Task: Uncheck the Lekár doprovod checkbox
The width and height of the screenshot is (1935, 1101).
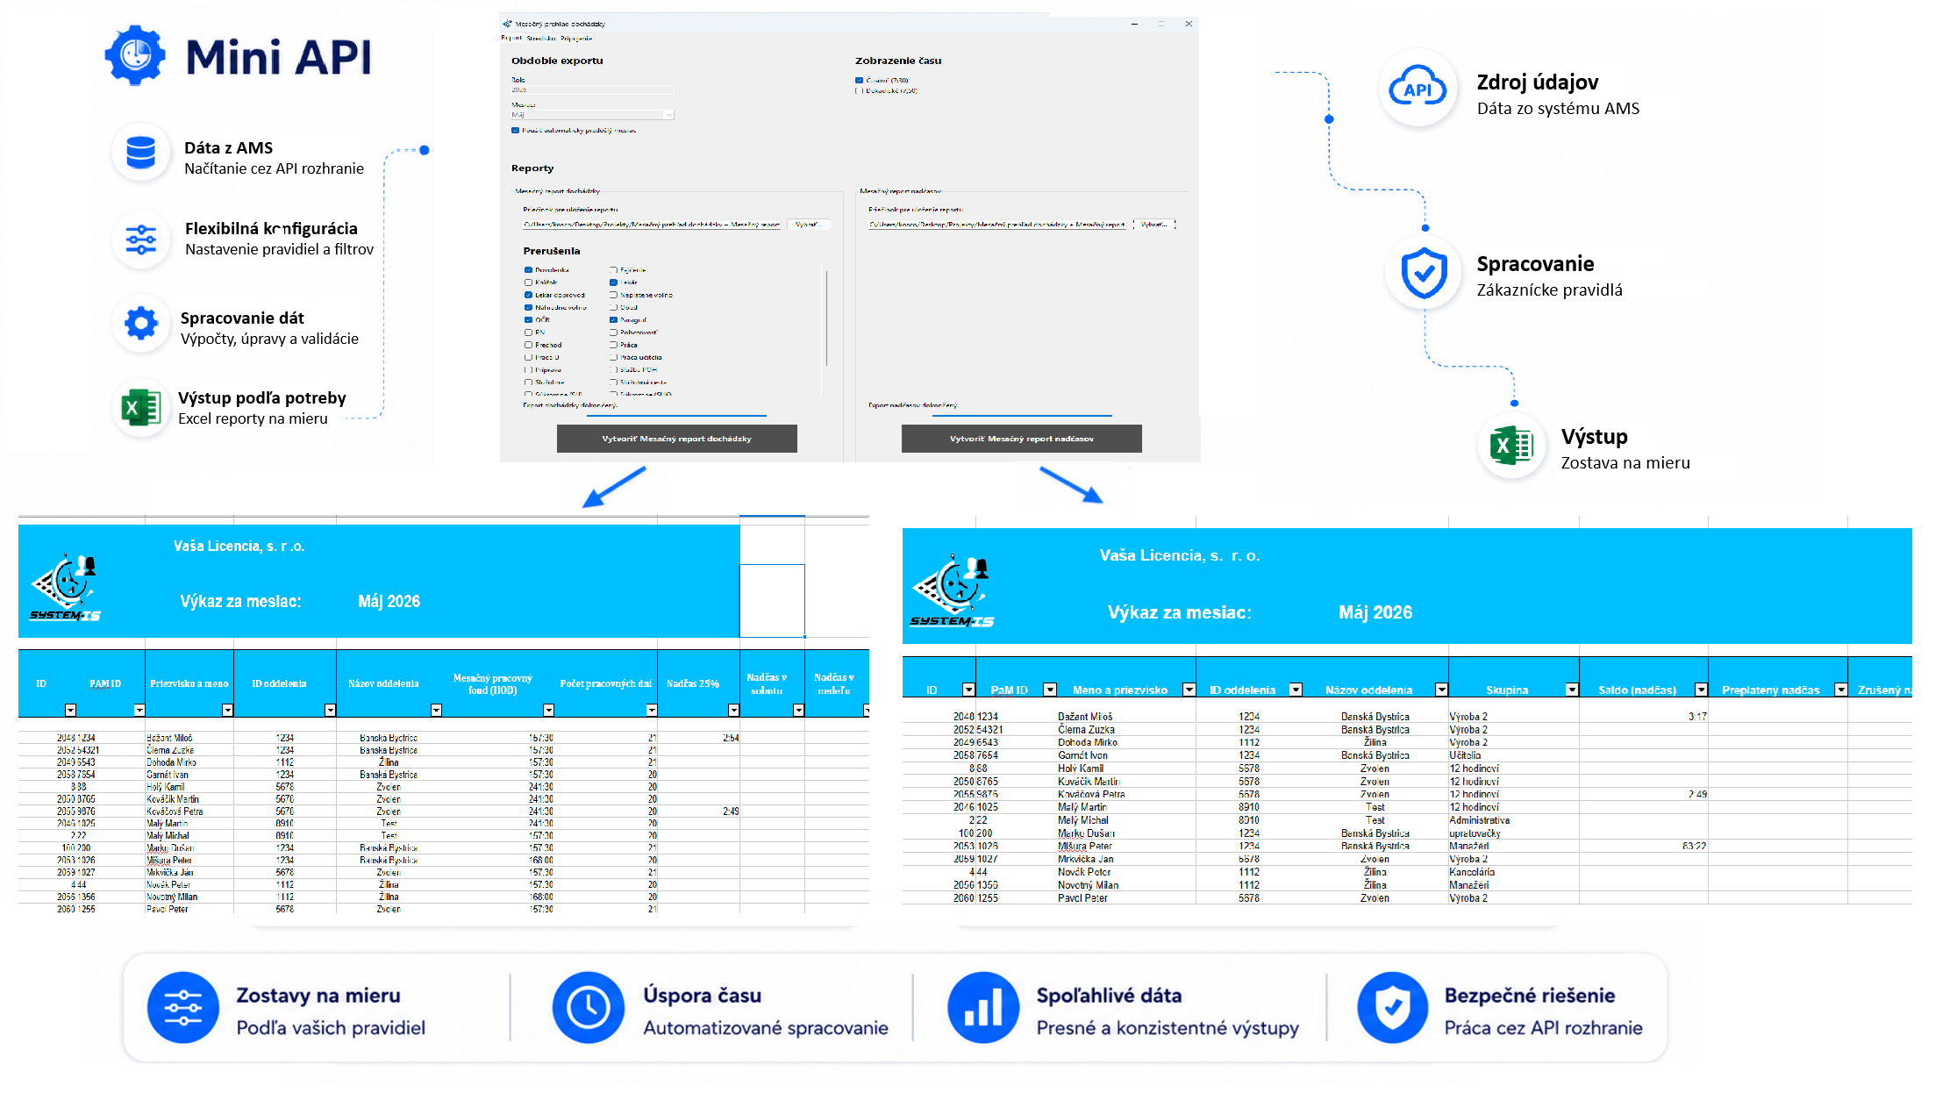Action: click(x=528, y=295)
